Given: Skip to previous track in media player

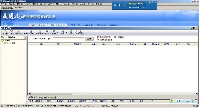Looking at the screenshot, I should [115, 5].
